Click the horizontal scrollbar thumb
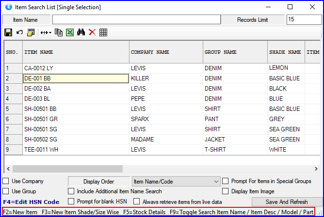Viewport: 324px width, 217px height. 67,169
